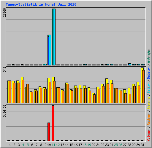Click the tall cyan bar for day 11
The image size is (152, 148).
tap(54, 37)
